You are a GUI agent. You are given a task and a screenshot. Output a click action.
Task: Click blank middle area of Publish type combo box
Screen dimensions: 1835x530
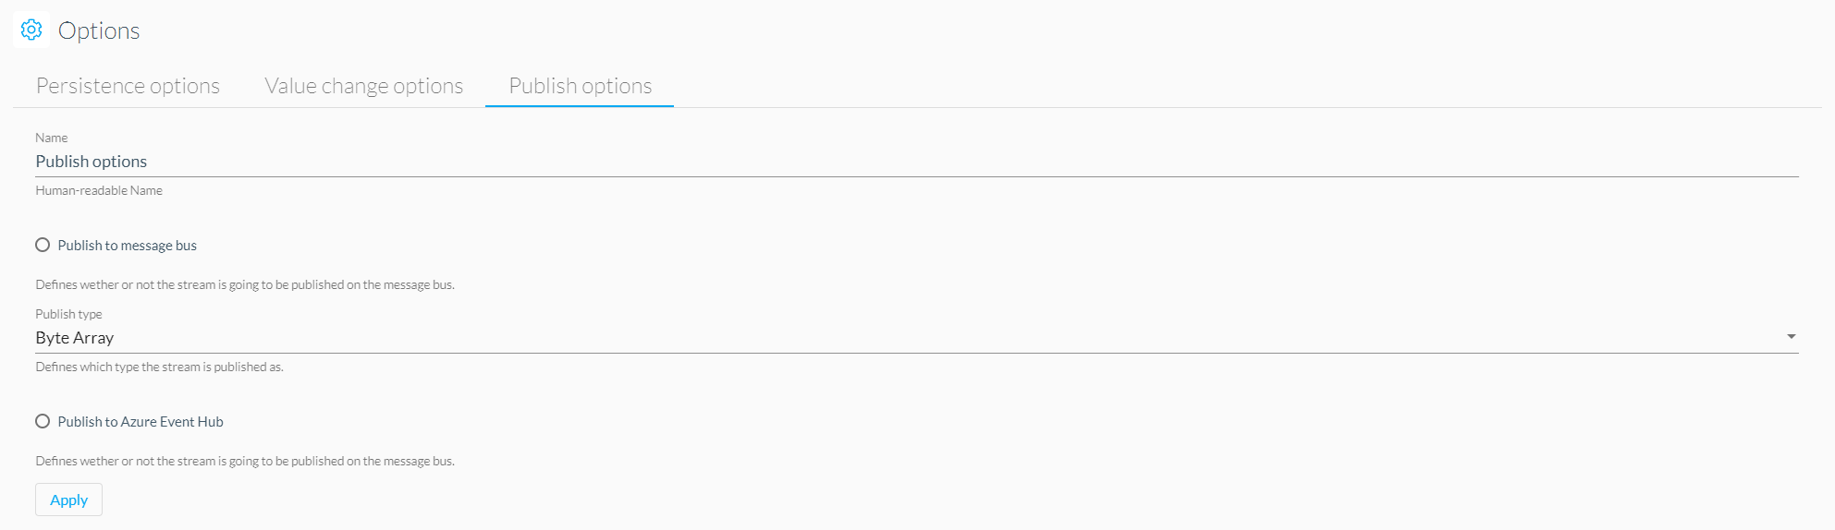[x=917, y=338]
